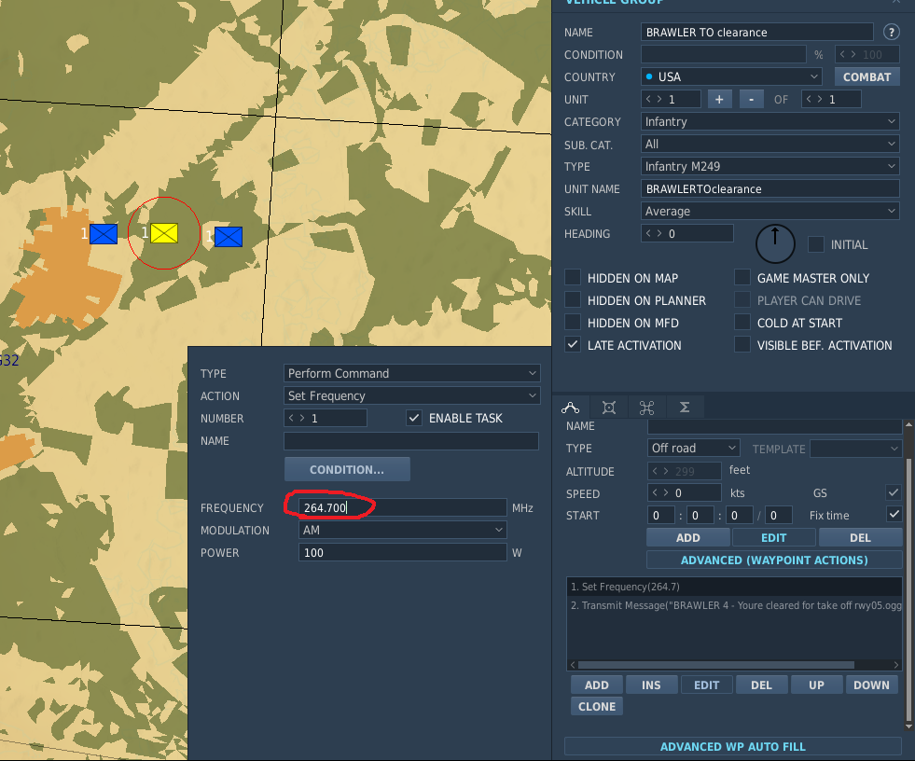Select the left blue unit on map
Viewport: 915px width, 761px height.
(104, 234)
